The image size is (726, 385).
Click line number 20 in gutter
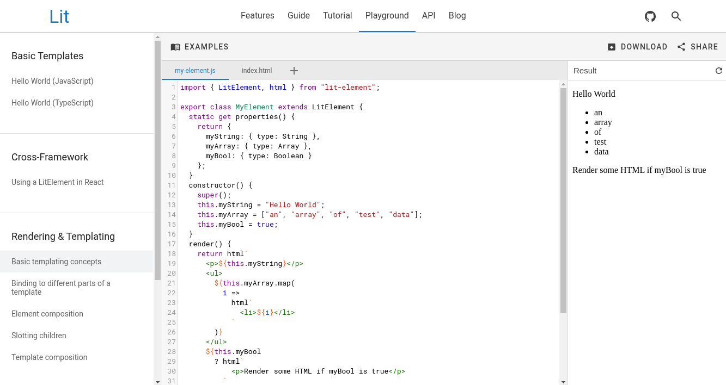[x=172, y=274]
